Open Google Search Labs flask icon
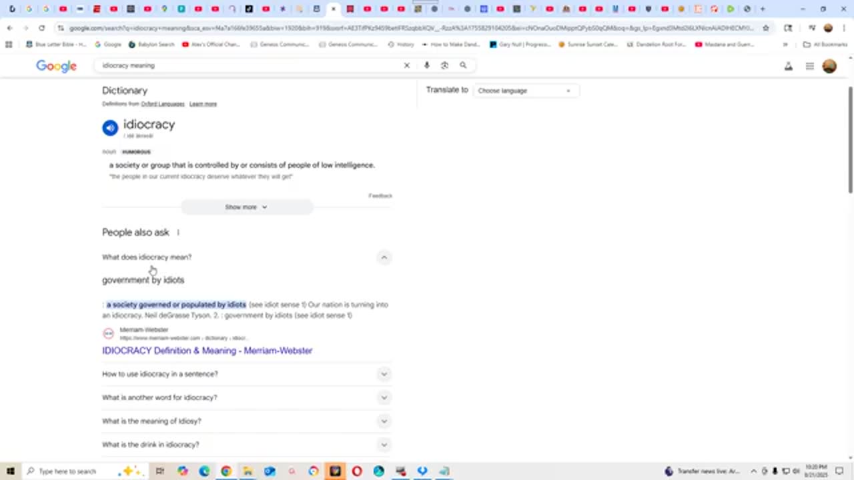This screenshot has width=854, height=480. click(x=789, y=66)
